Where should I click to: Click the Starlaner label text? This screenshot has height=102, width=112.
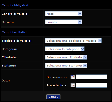pyautogui.click(x=9, y=66)
